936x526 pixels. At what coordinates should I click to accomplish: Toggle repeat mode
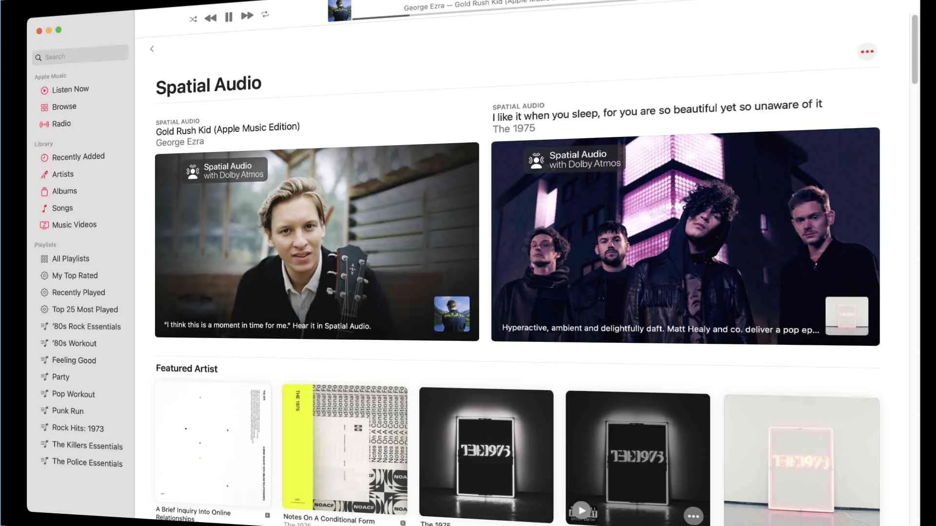tap(265, 15)
